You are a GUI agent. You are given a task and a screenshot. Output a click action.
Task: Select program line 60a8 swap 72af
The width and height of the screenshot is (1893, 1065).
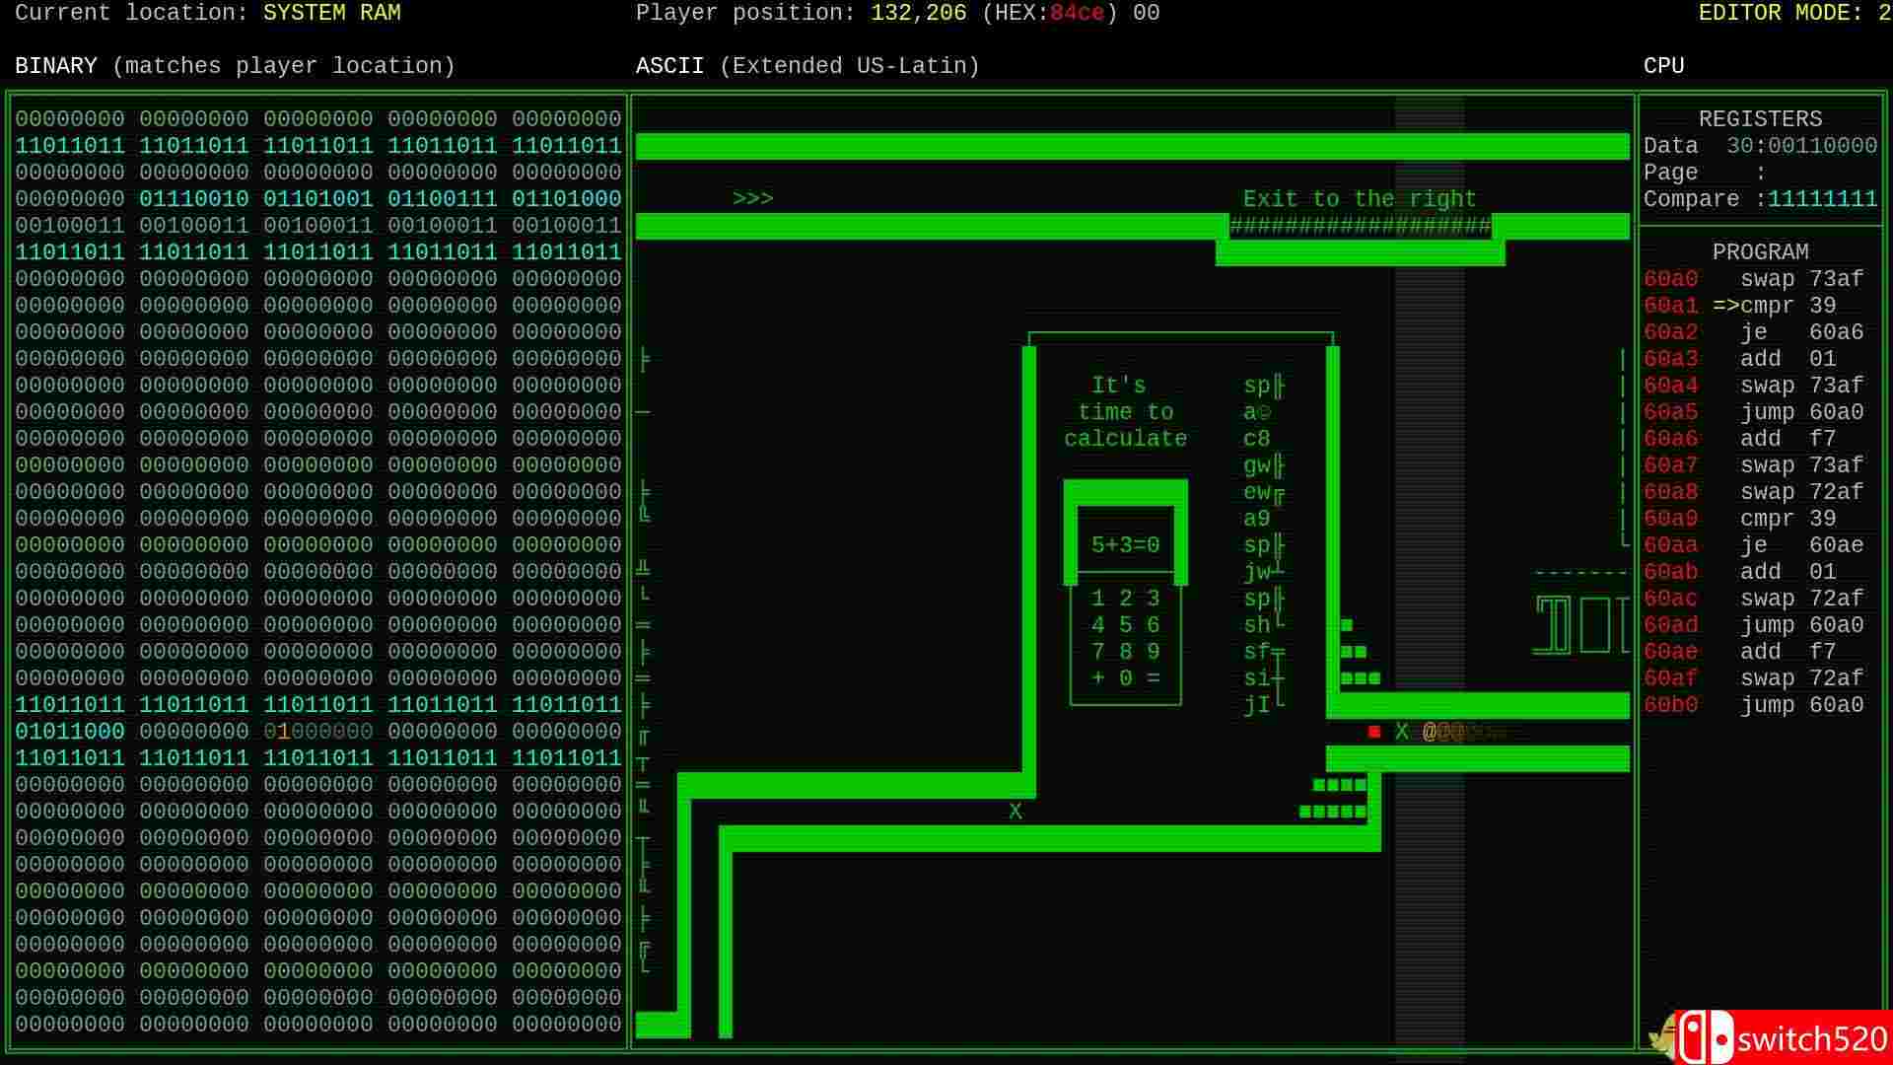click(x=1754, y=492)
